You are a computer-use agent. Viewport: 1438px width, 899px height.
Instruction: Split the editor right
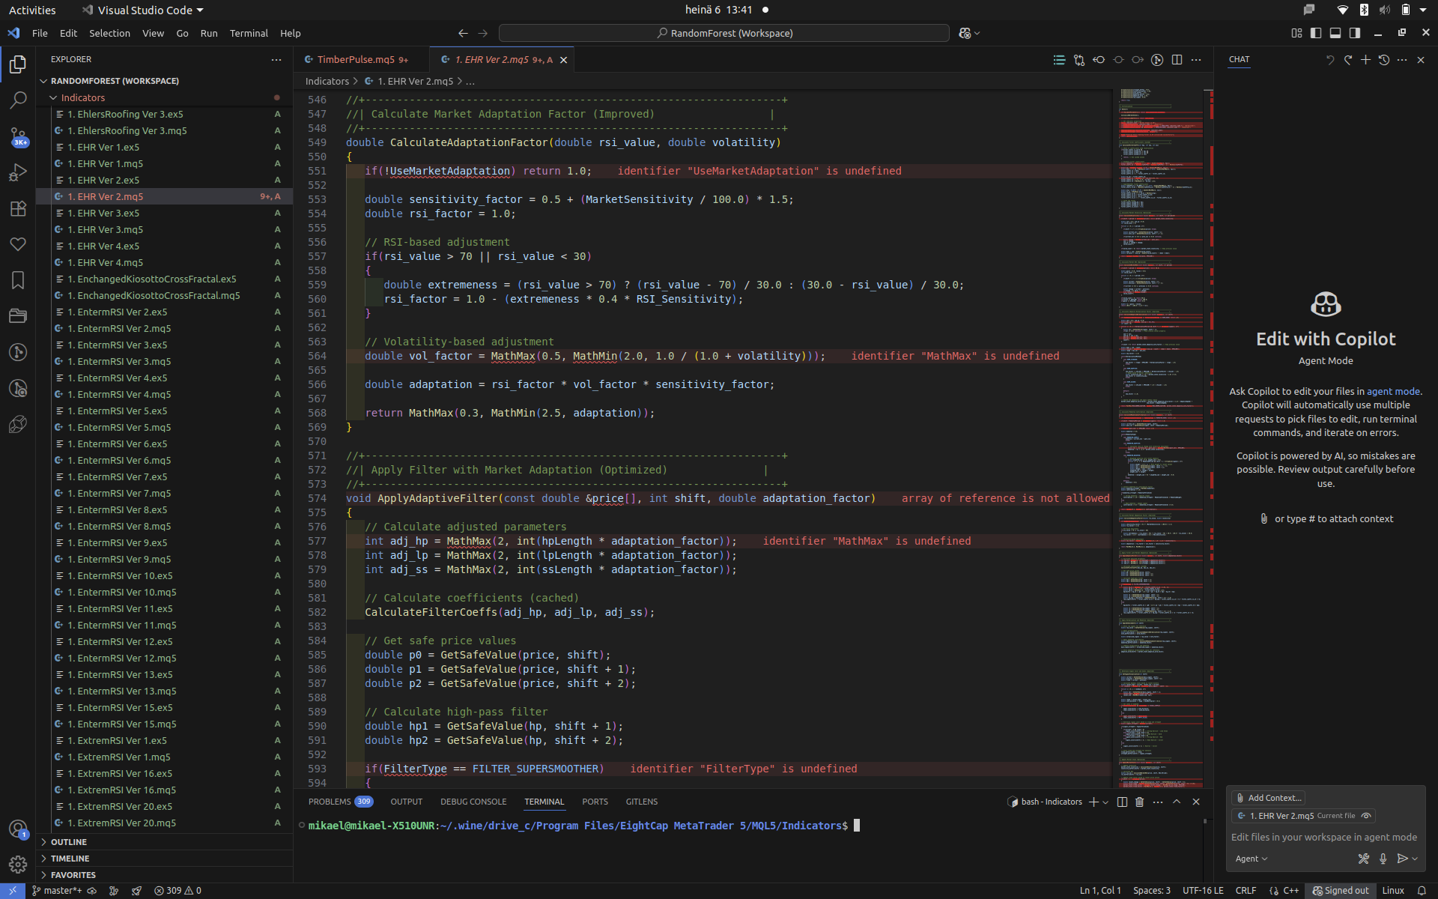(x=1177, y=60)
